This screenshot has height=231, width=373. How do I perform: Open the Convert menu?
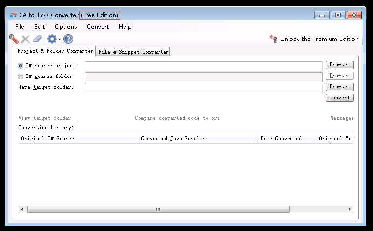coord(98,27)
